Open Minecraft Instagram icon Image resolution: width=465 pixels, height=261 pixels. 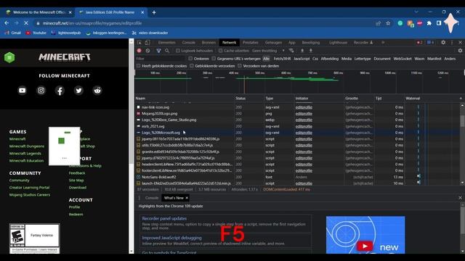41,91
